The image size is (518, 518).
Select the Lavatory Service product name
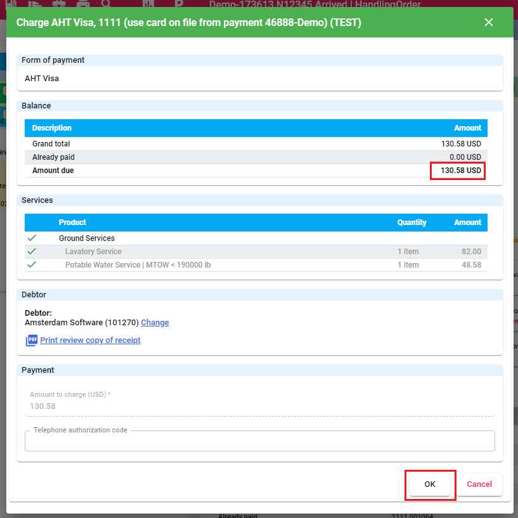[x=93, y=252]
